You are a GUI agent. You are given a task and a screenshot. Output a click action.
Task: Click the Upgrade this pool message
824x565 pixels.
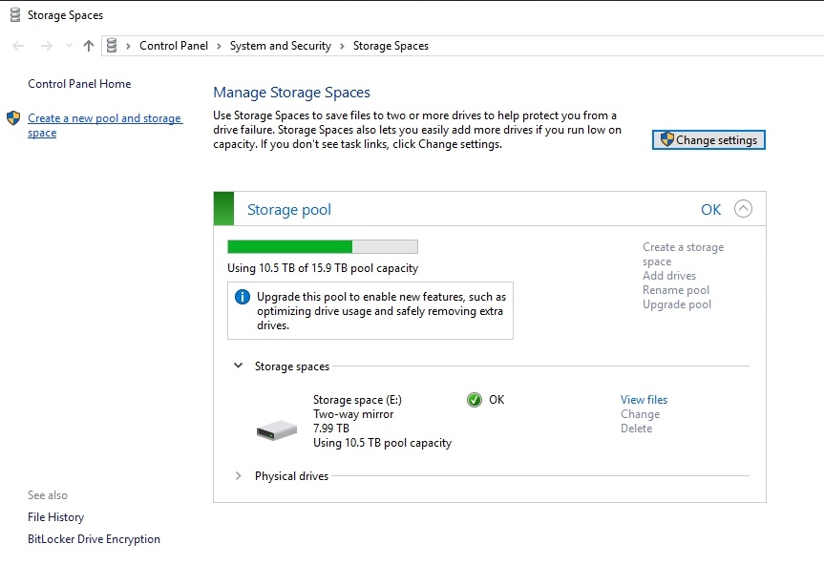(382, 311)
